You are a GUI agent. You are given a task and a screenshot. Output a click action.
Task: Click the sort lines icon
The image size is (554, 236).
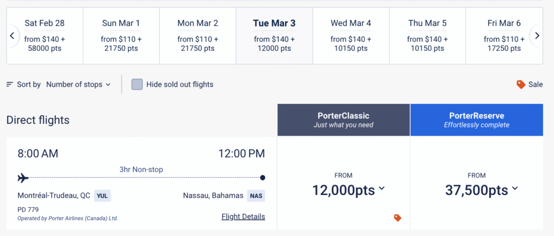pos(10,84)
